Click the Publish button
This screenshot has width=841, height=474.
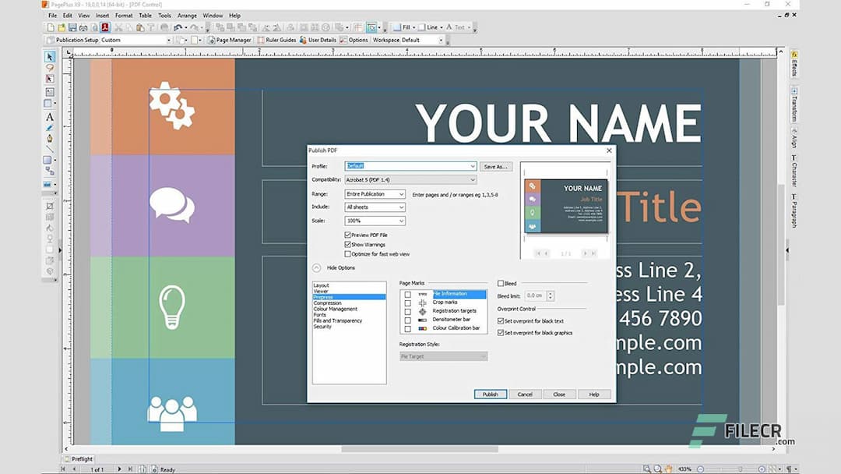(x=491, y=394)
